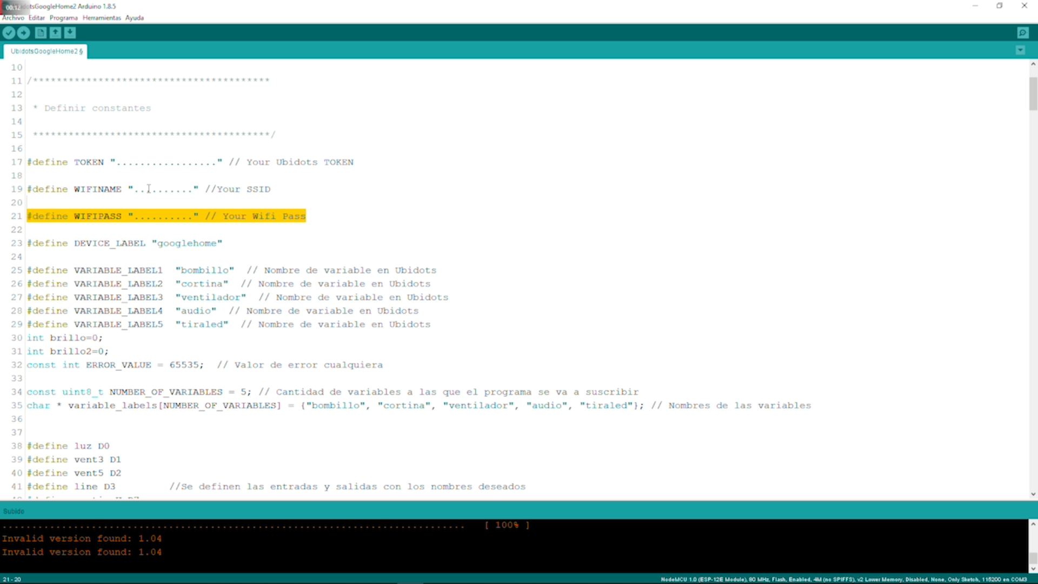1038x584 pixels.
Task: Click the VARIABLE_LABEL2 "cortina" line
Action: (x=229, y=284)
